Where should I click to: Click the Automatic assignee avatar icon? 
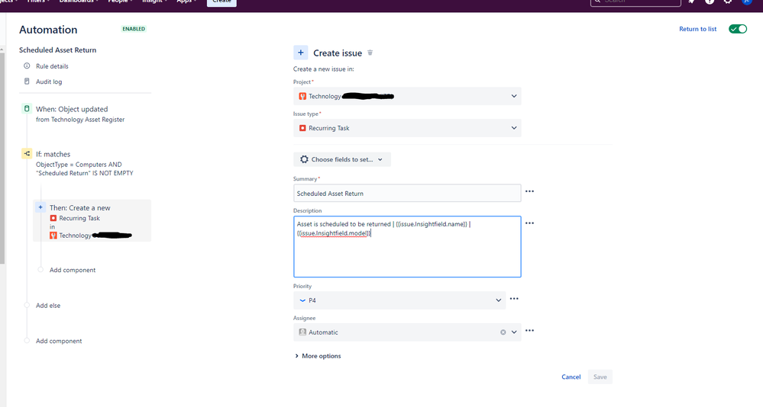302,332
